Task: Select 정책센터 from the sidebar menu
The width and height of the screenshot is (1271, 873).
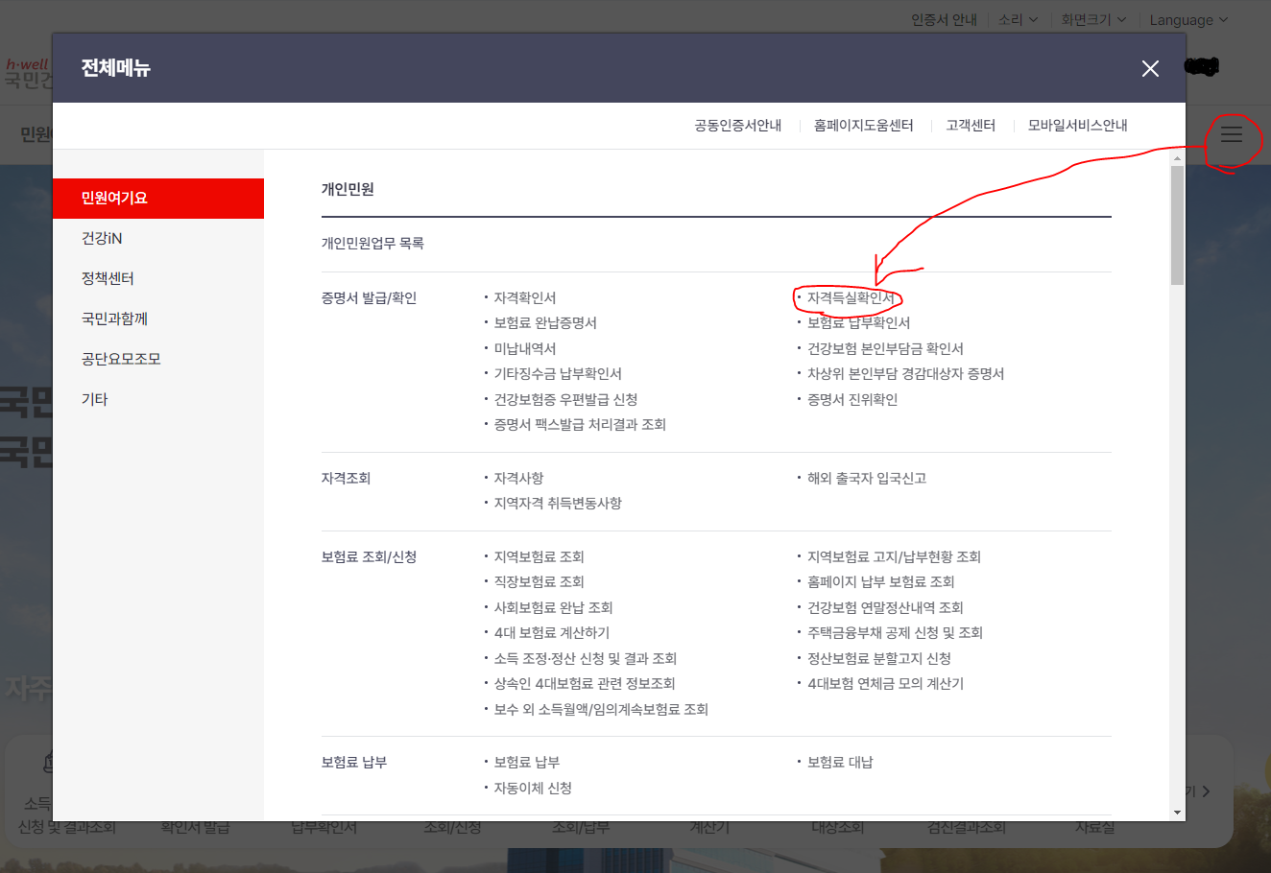Action: coord(108,278)
